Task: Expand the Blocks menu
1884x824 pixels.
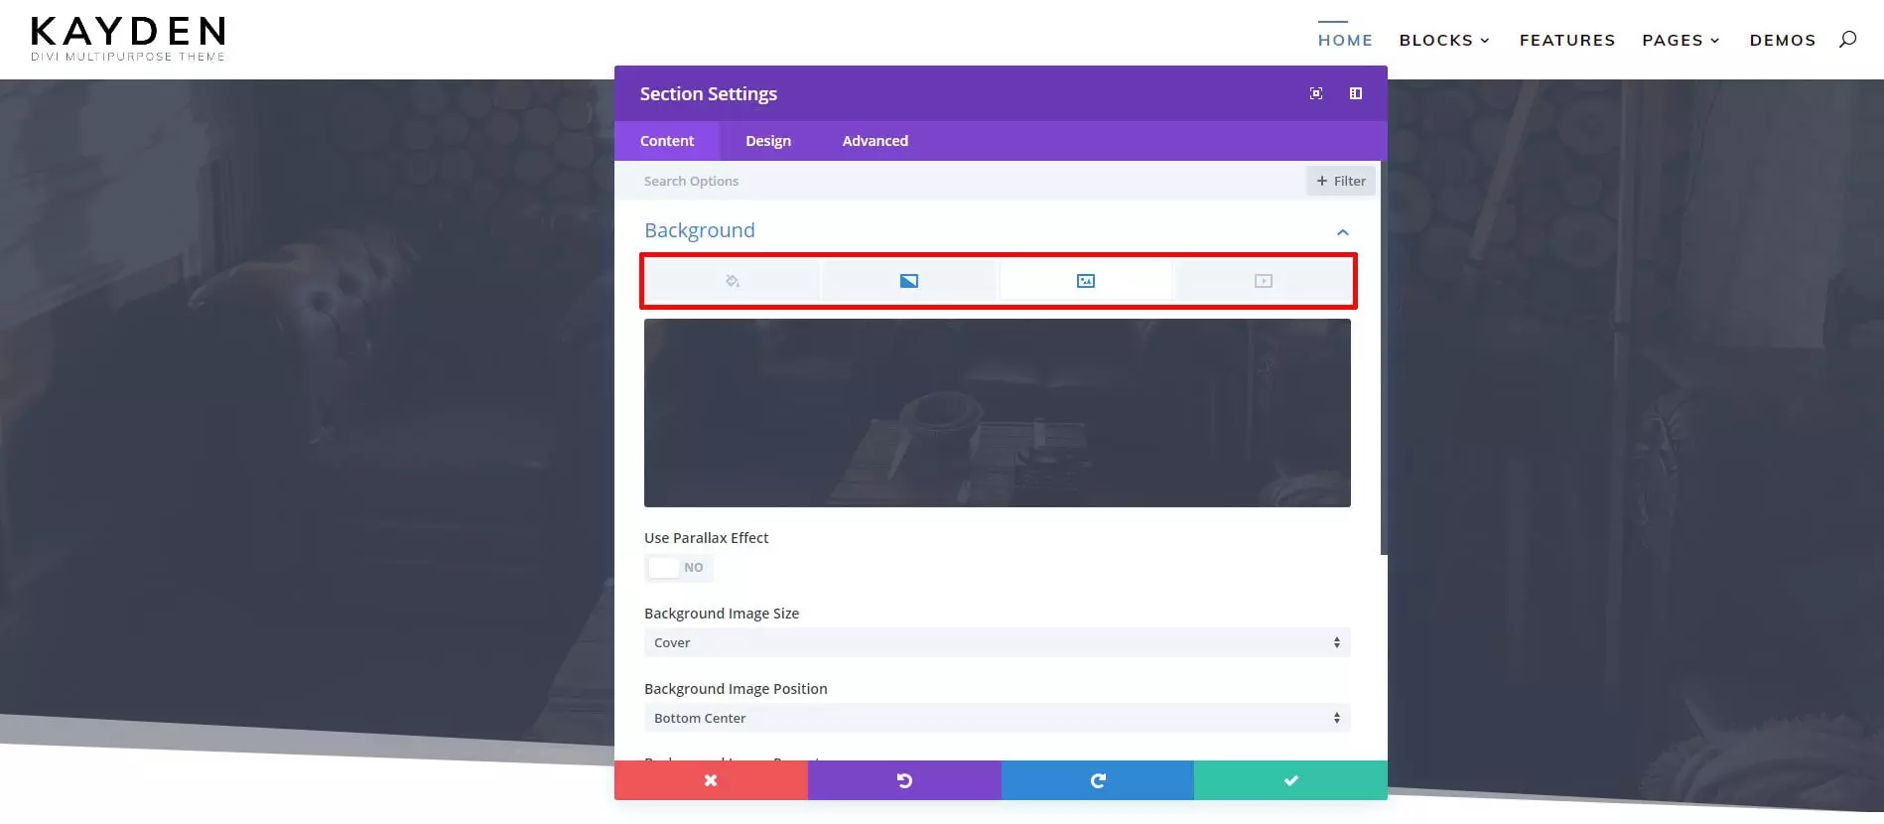Action: (1444, 41)
